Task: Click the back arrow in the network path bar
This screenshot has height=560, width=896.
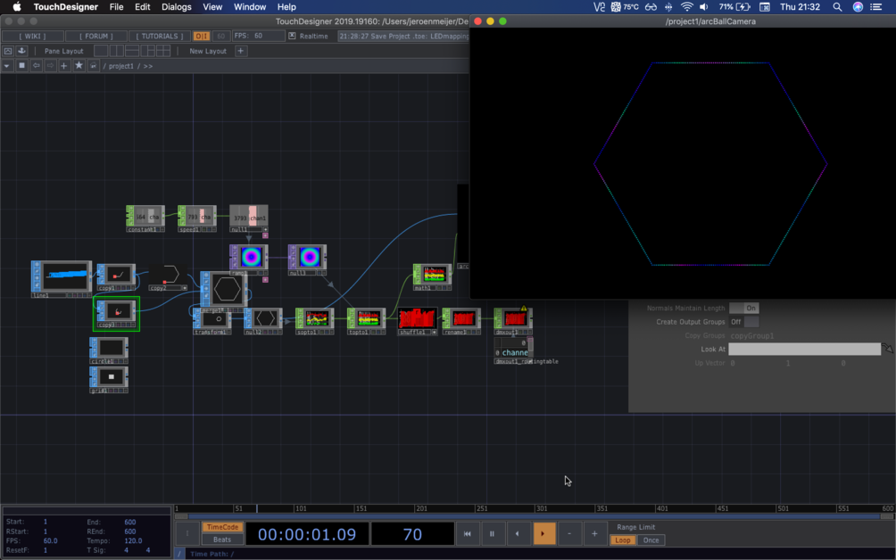Action: click(37, 66)
